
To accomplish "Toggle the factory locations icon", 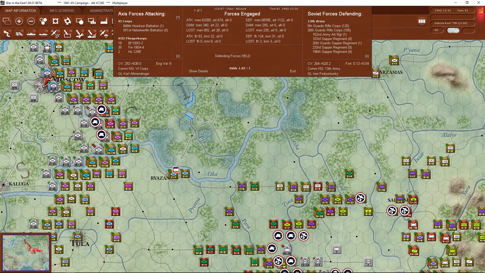I will pos(104,21).
